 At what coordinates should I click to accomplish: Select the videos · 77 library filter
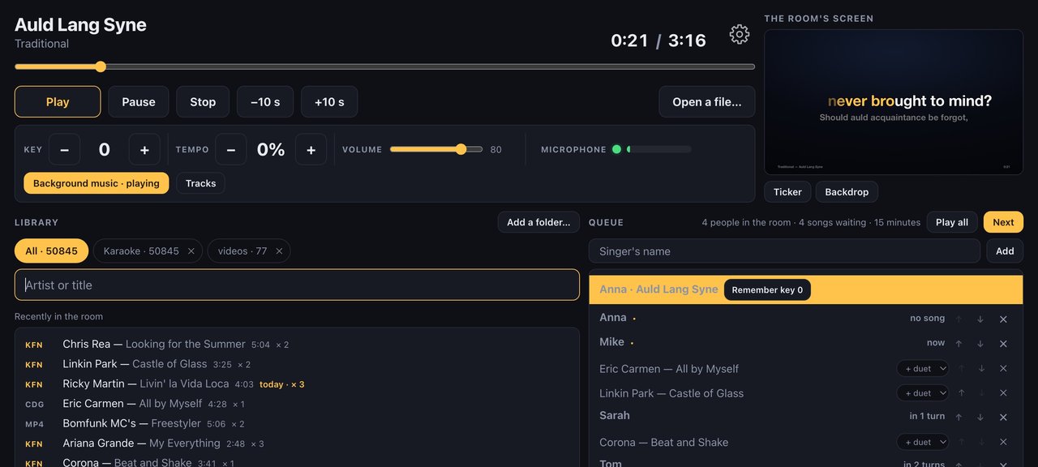[x=241, y=251]
